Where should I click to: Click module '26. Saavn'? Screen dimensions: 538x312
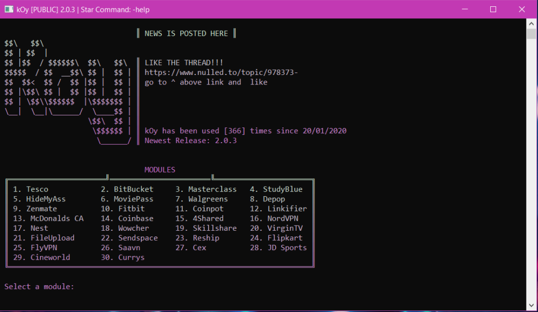pos(120,248)
